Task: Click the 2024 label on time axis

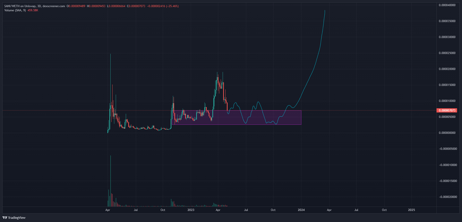Action: pyautogui.click(x=301, y=210)
